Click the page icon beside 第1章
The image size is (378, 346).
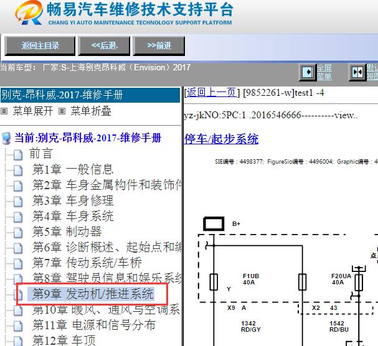(18, 171)
